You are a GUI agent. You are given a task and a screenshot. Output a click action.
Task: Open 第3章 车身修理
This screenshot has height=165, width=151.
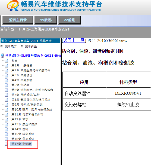(22, 75)
